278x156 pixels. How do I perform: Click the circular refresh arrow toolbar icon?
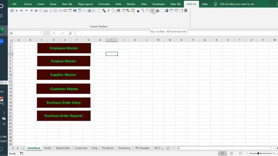tap(12, 10)
